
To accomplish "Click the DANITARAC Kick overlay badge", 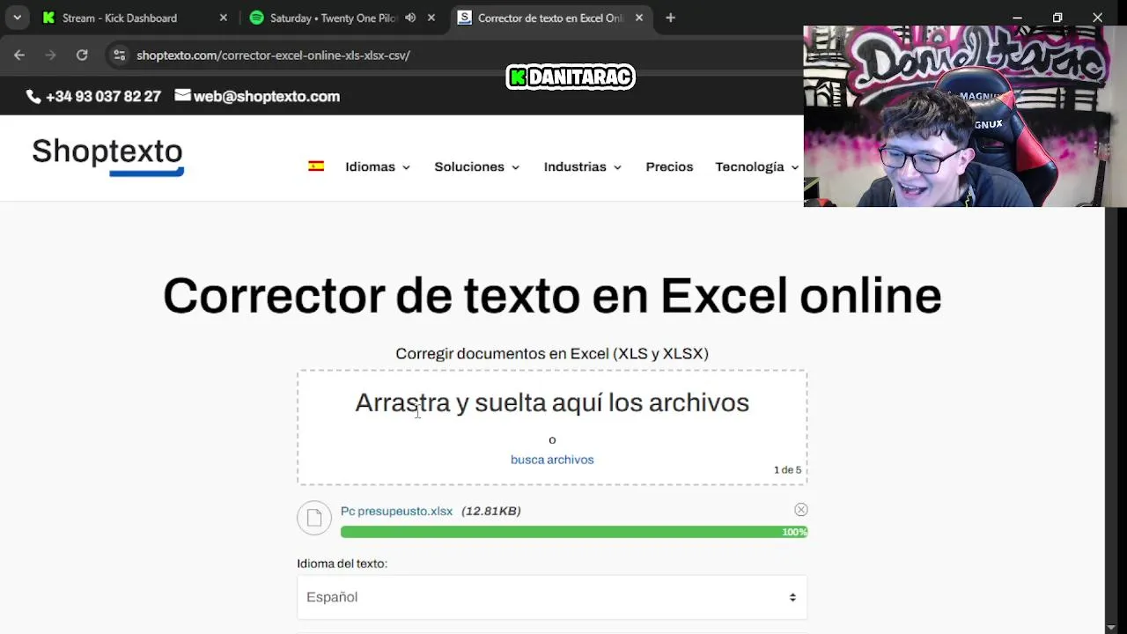I will coord(571,77).
